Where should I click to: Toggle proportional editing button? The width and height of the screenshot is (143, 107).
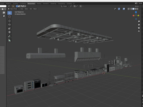coord(81,6)
